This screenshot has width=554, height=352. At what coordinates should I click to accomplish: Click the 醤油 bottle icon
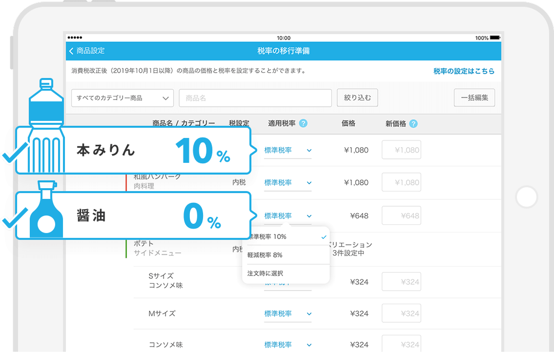pyautogui.click(x=46, y=210)
